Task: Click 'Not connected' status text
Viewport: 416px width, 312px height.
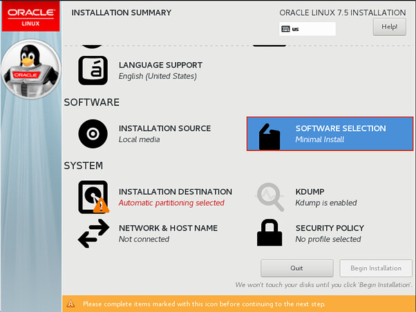Action: point(144,239)
